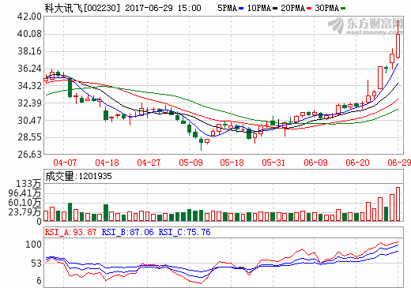Click the 04-18 date label
The height and width of the screenshot is (288, 411).
107,163
